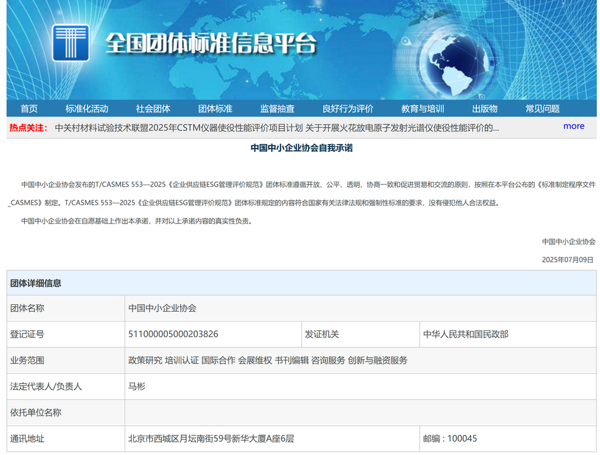Open the 出版物 navigation menu

point(486,109)
